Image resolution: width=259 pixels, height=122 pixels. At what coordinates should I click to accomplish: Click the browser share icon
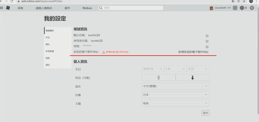[x=238, y=1]
